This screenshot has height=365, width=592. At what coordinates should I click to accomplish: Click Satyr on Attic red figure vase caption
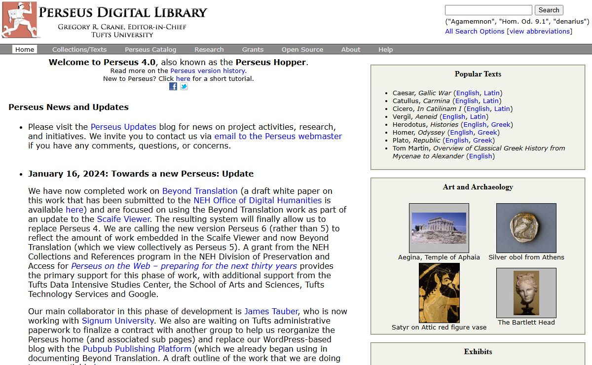coord(439,327)
